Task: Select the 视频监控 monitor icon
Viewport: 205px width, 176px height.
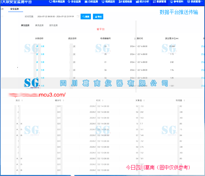Action: point(103,2)
